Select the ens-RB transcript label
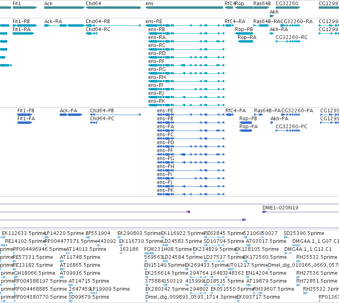 (157, 29)
